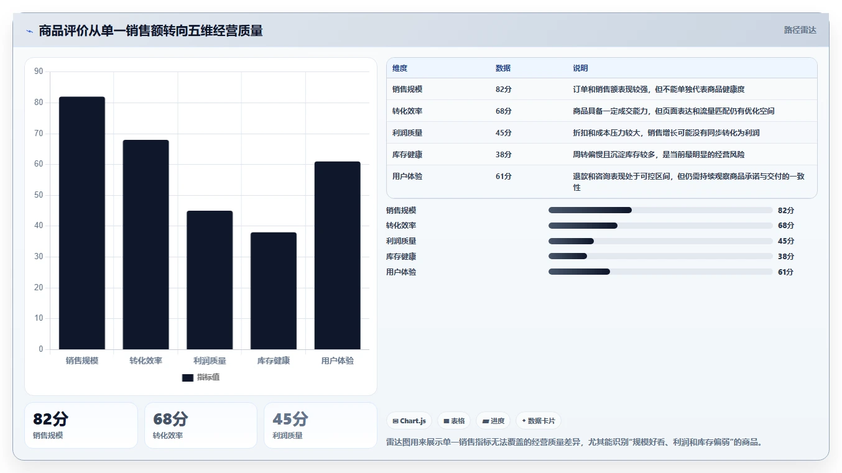This screenshot has width=842, height=473.
Task: Click the 45分 利润质量 data card
Action: click(320, 425)
